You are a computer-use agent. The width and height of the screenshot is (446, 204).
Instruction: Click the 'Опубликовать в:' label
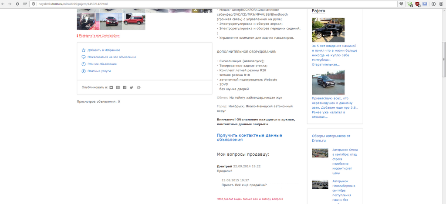[95, 87]
